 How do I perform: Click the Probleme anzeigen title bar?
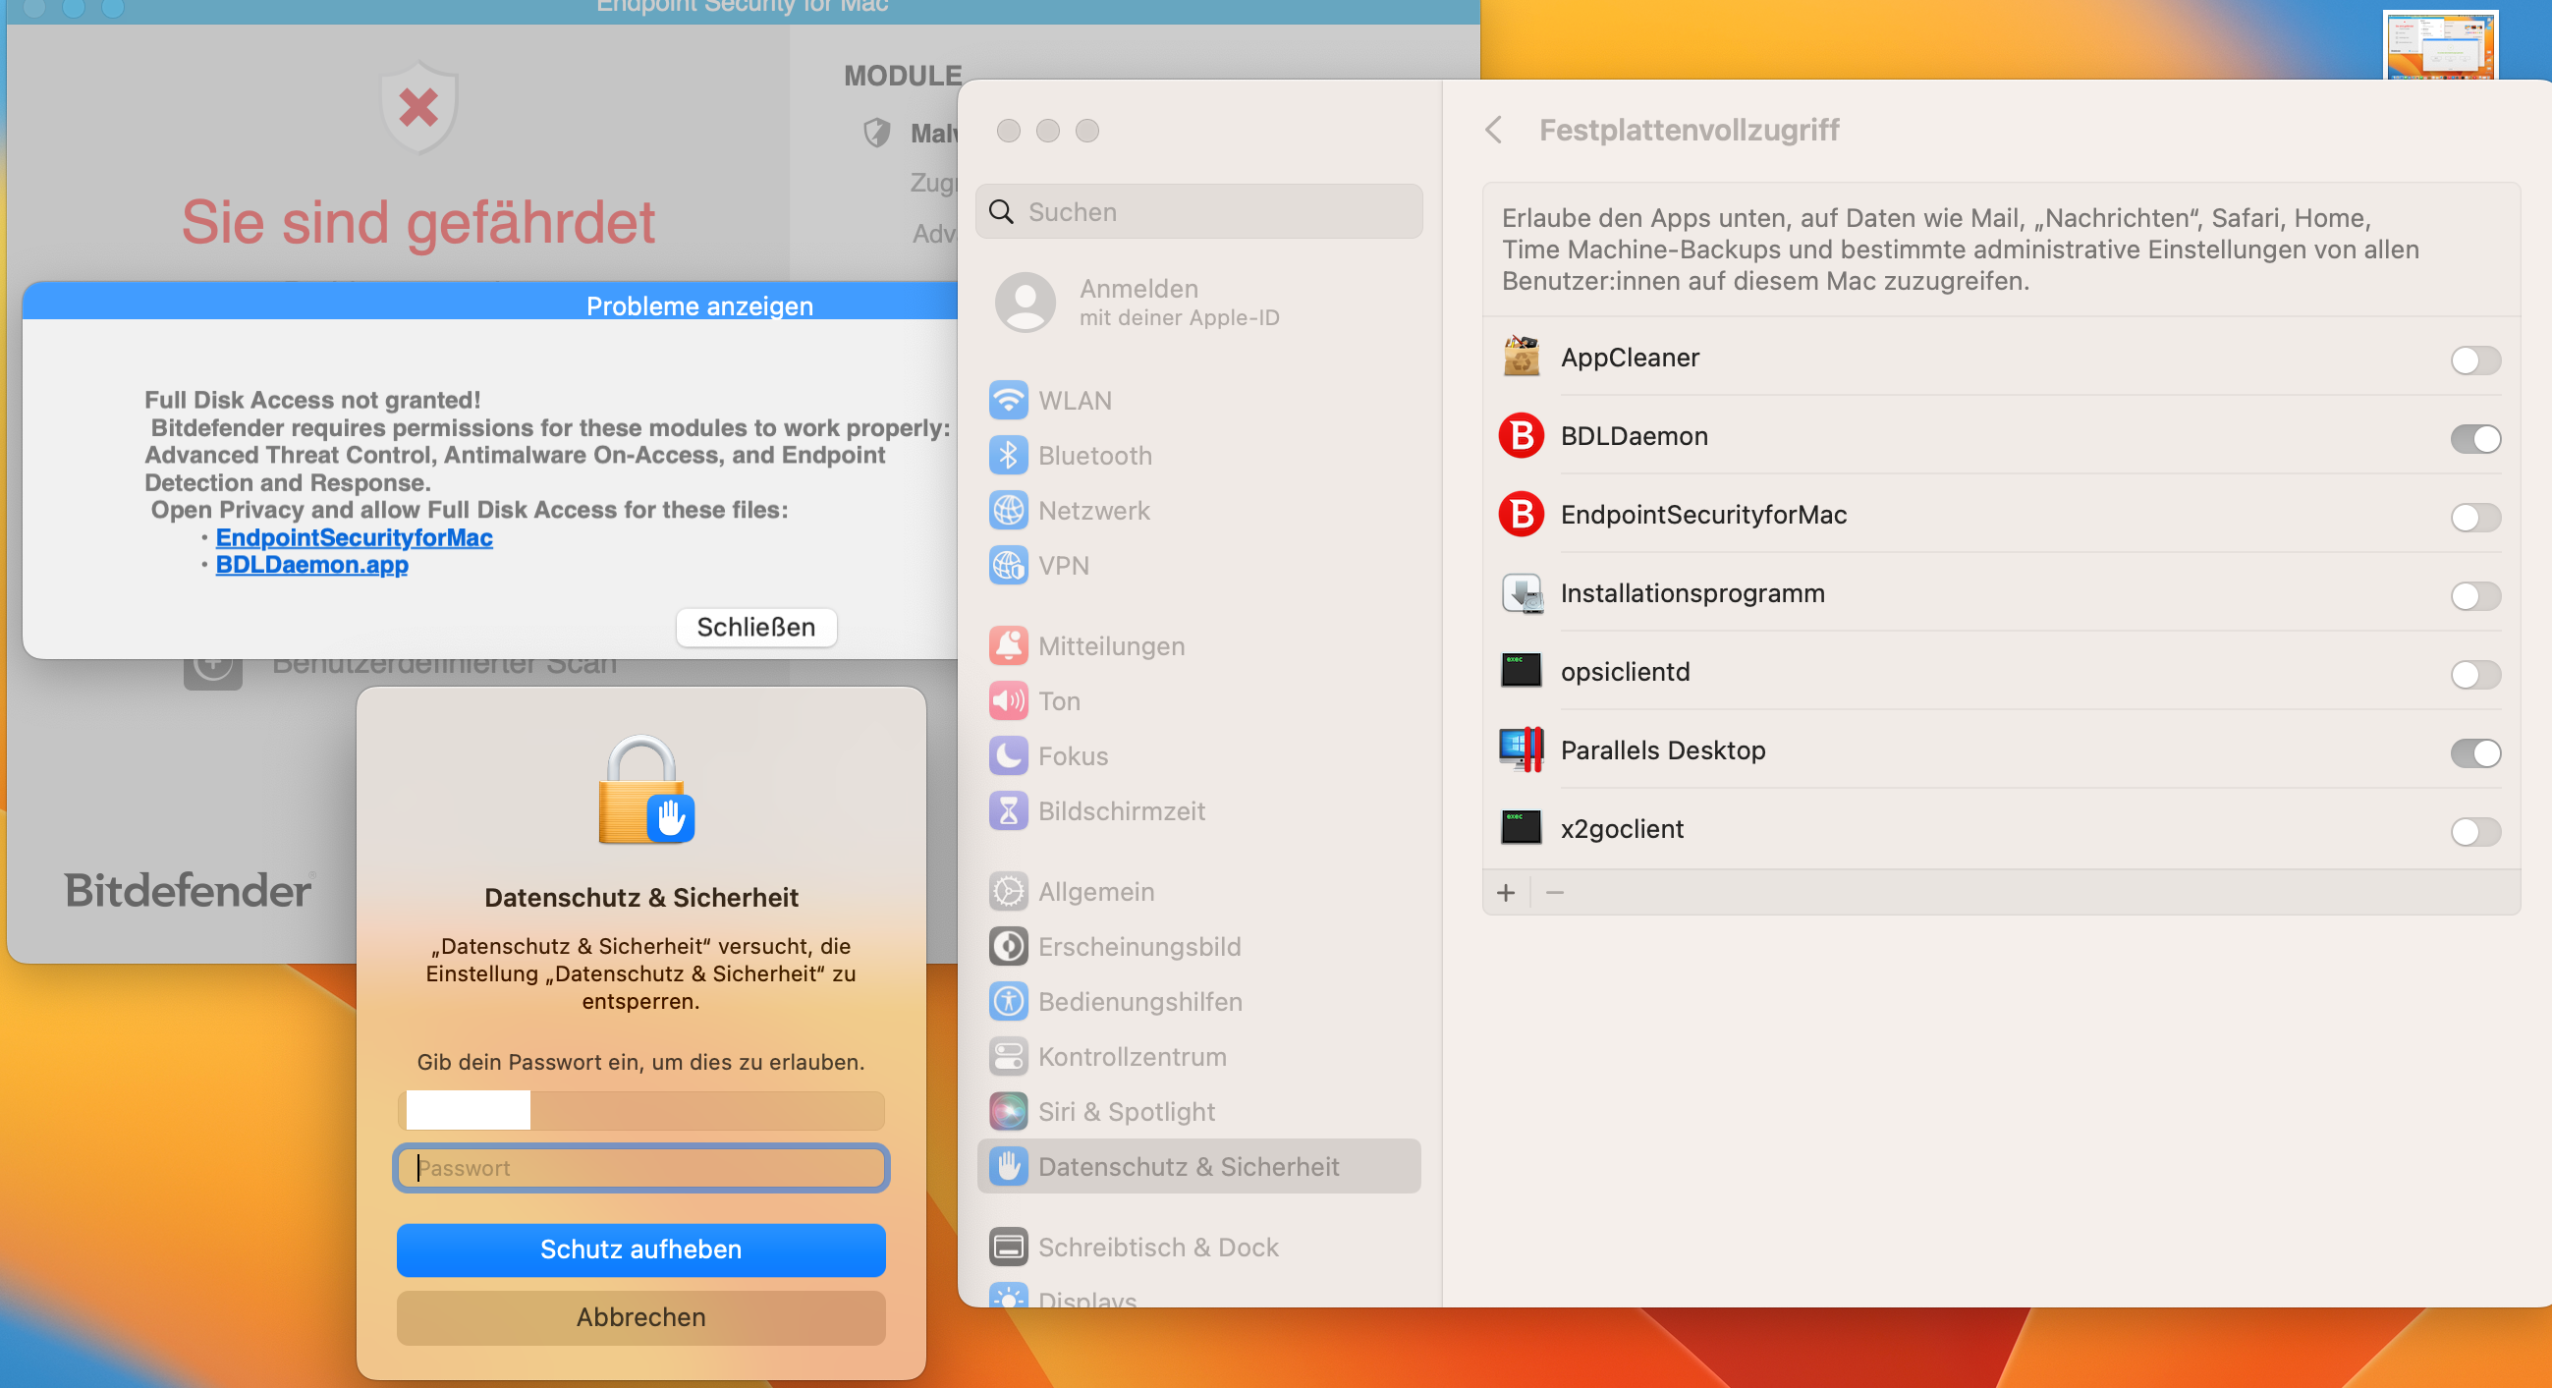tap(490, 303)
